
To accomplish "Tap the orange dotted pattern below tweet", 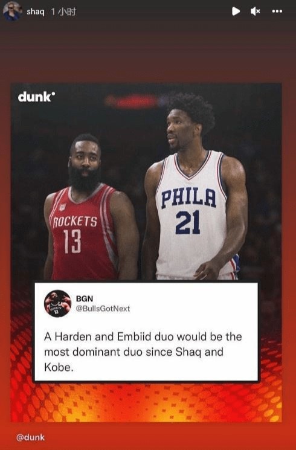I will pos(146,402).
